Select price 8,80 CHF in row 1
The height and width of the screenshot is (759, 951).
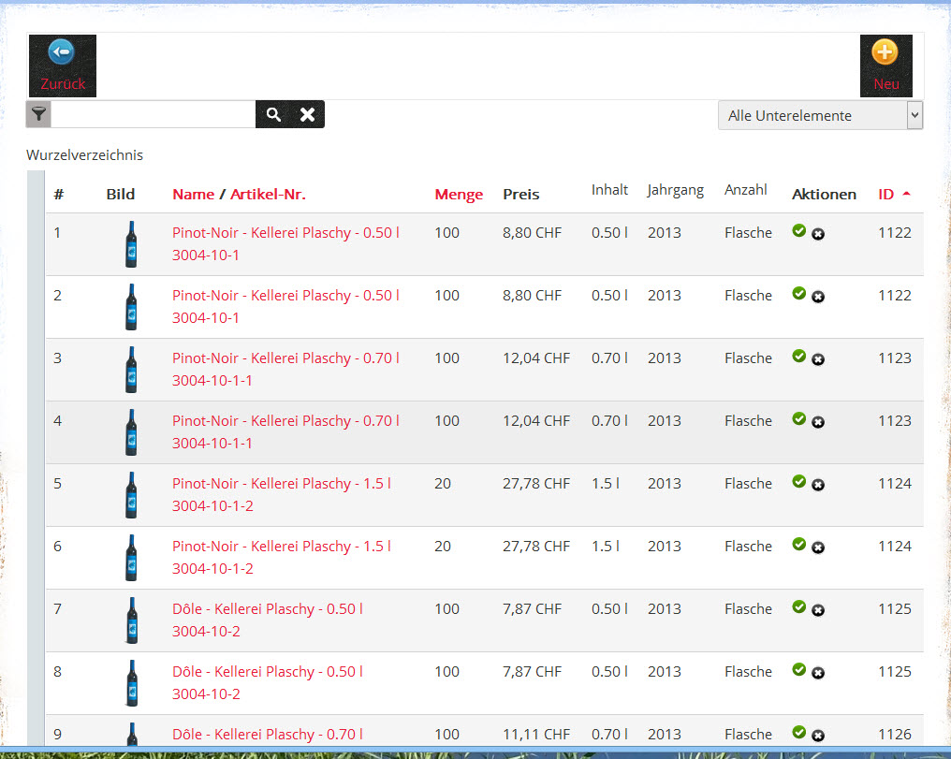coord(532,233)
